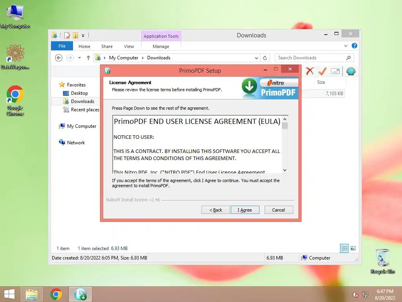Click My Computer in the address path

(124, 58)
